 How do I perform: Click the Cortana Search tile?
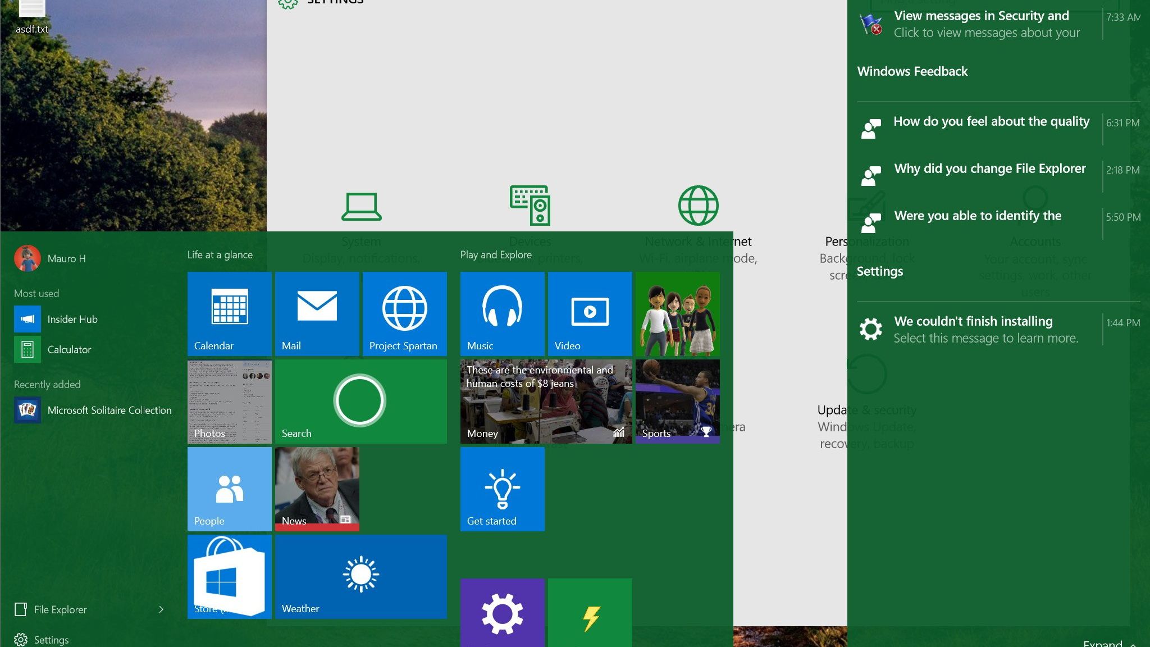(x=360, y=401)
